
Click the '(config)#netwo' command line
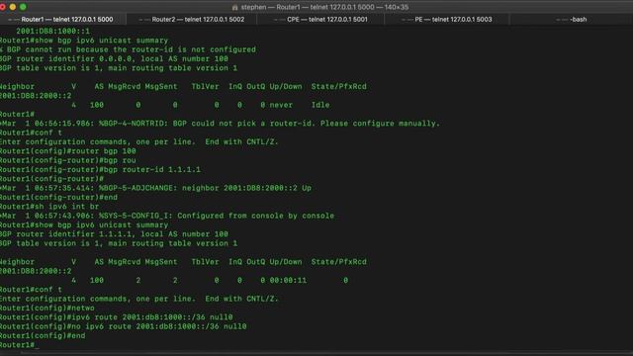(x=47, y=309)
